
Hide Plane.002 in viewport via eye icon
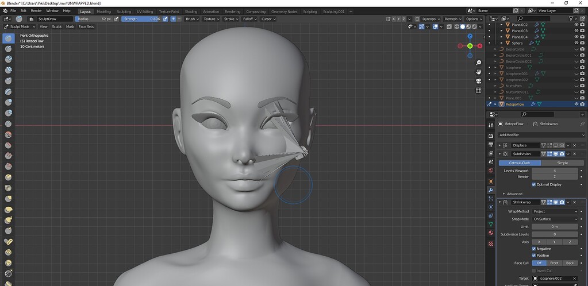click(x=577, y=25)
